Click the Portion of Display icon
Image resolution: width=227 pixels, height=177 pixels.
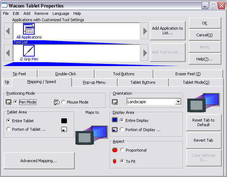(115, 130)
